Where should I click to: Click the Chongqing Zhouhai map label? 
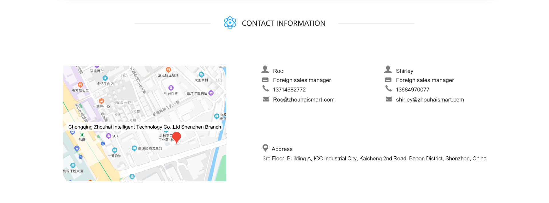[144, 127]
